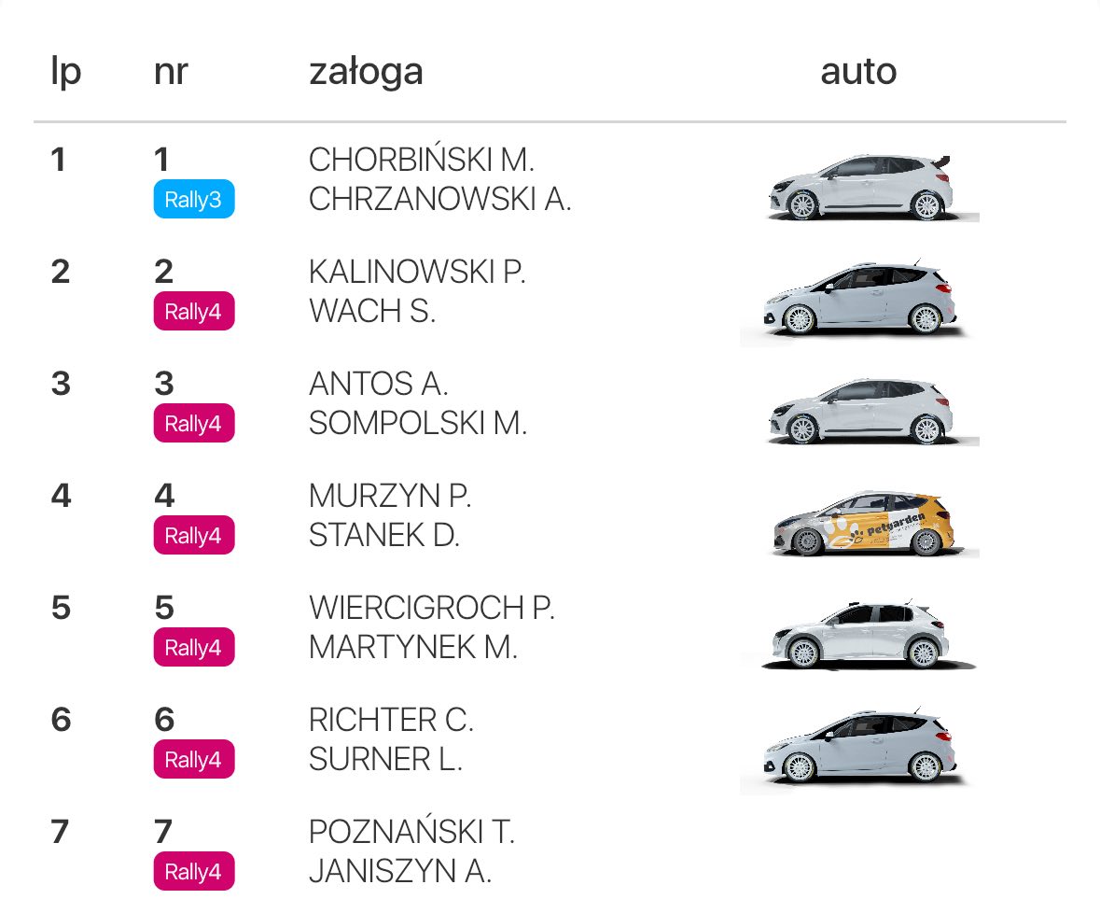Select the Rally4 badge for entry 2

pyautogui.click(x=194, y=311)
